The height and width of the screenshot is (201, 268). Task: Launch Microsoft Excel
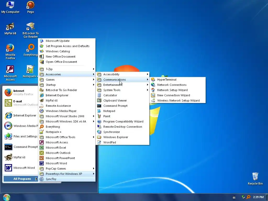pyautogui.click(x=67, y=148)
